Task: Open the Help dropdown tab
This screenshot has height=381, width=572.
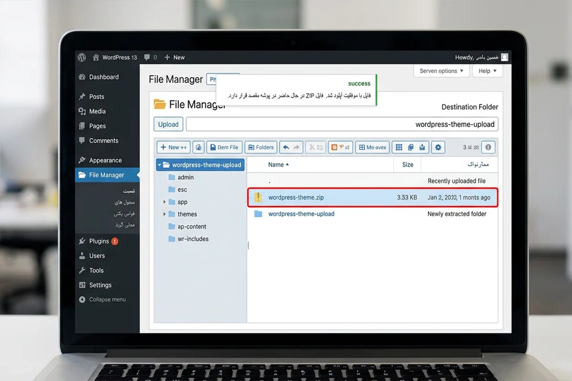Action: pyautogui.click(x=487, y=71)
